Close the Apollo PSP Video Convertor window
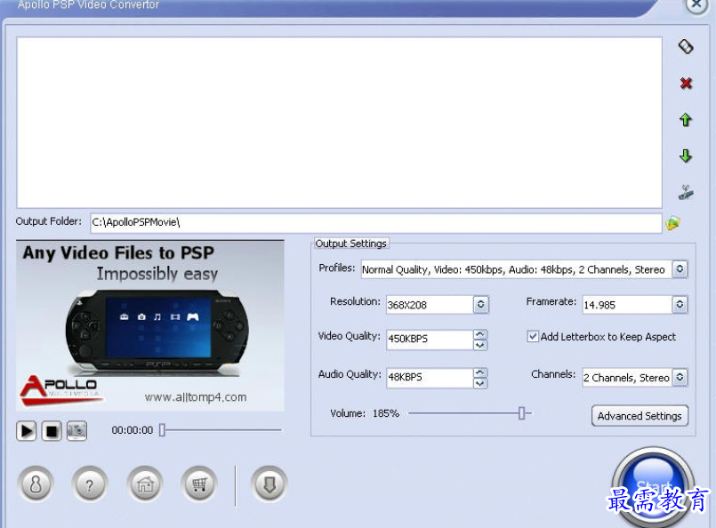Viewport: 716px width, 528px height. pos(696,4)
